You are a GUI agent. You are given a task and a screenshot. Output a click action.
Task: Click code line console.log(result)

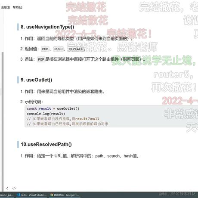pyautogui.click(x=46, y=114)
